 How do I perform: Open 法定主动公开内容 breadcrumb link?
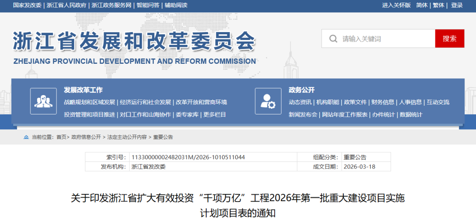pyautogui.click(x=127, y=137)
